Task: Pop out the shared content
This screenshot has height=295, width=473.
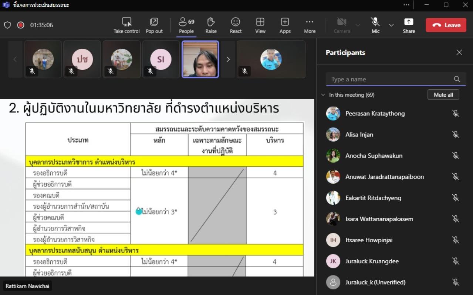Action: tap(154, 22)
